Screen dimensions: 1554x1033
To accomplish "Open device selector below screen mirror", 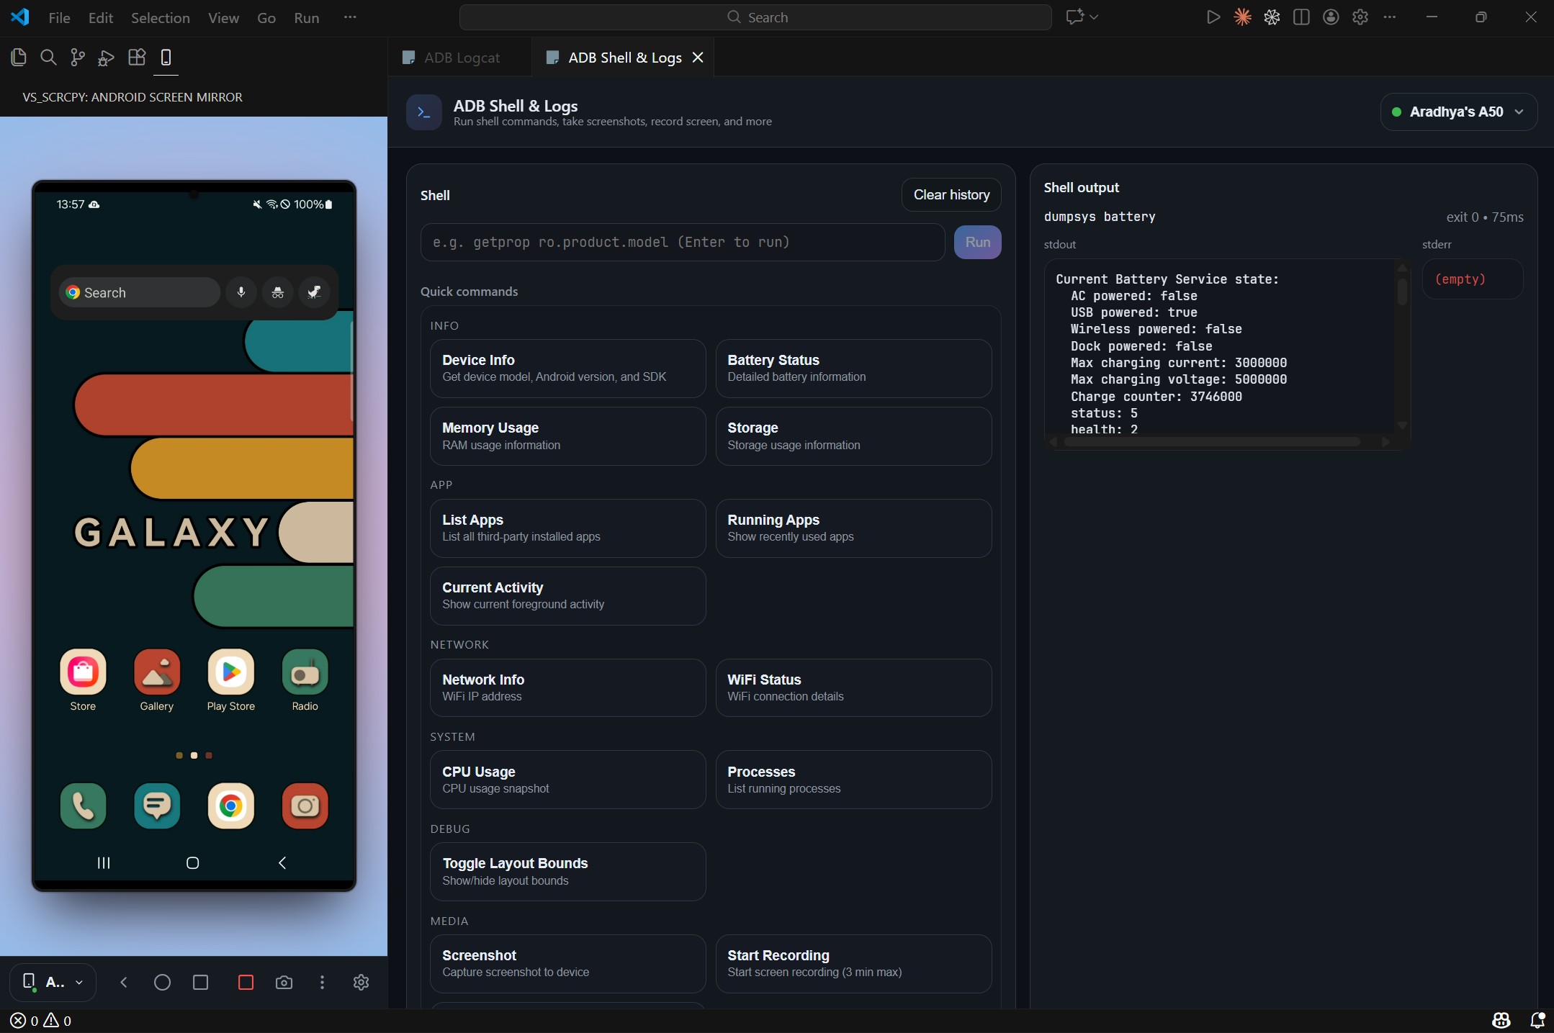I will pyautogui.click(x=53, y=982).
